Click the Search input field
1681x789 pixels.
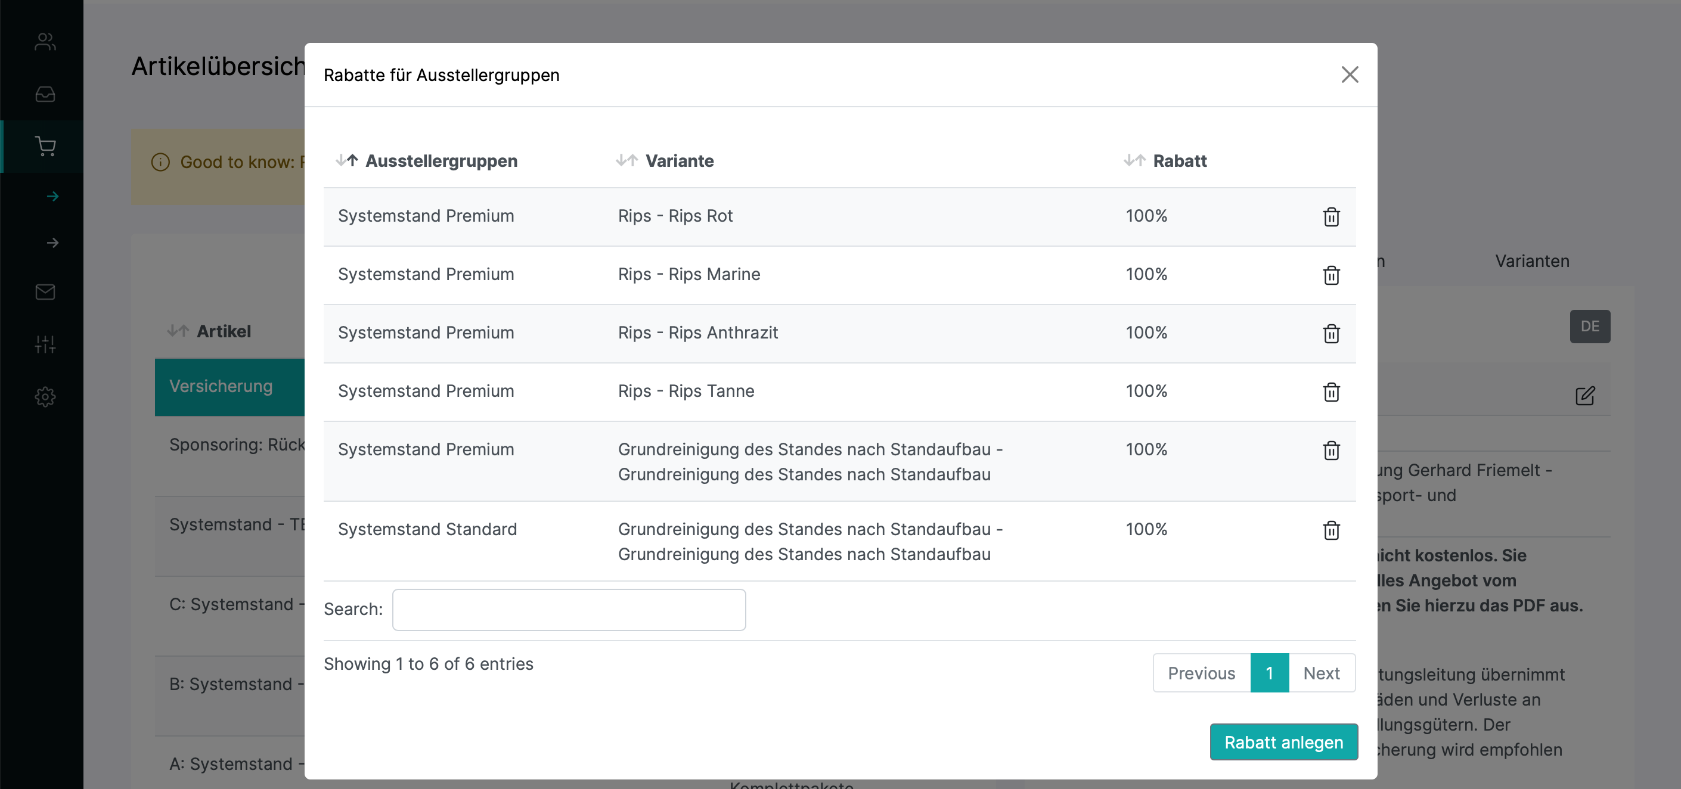[x=568, y=609]
